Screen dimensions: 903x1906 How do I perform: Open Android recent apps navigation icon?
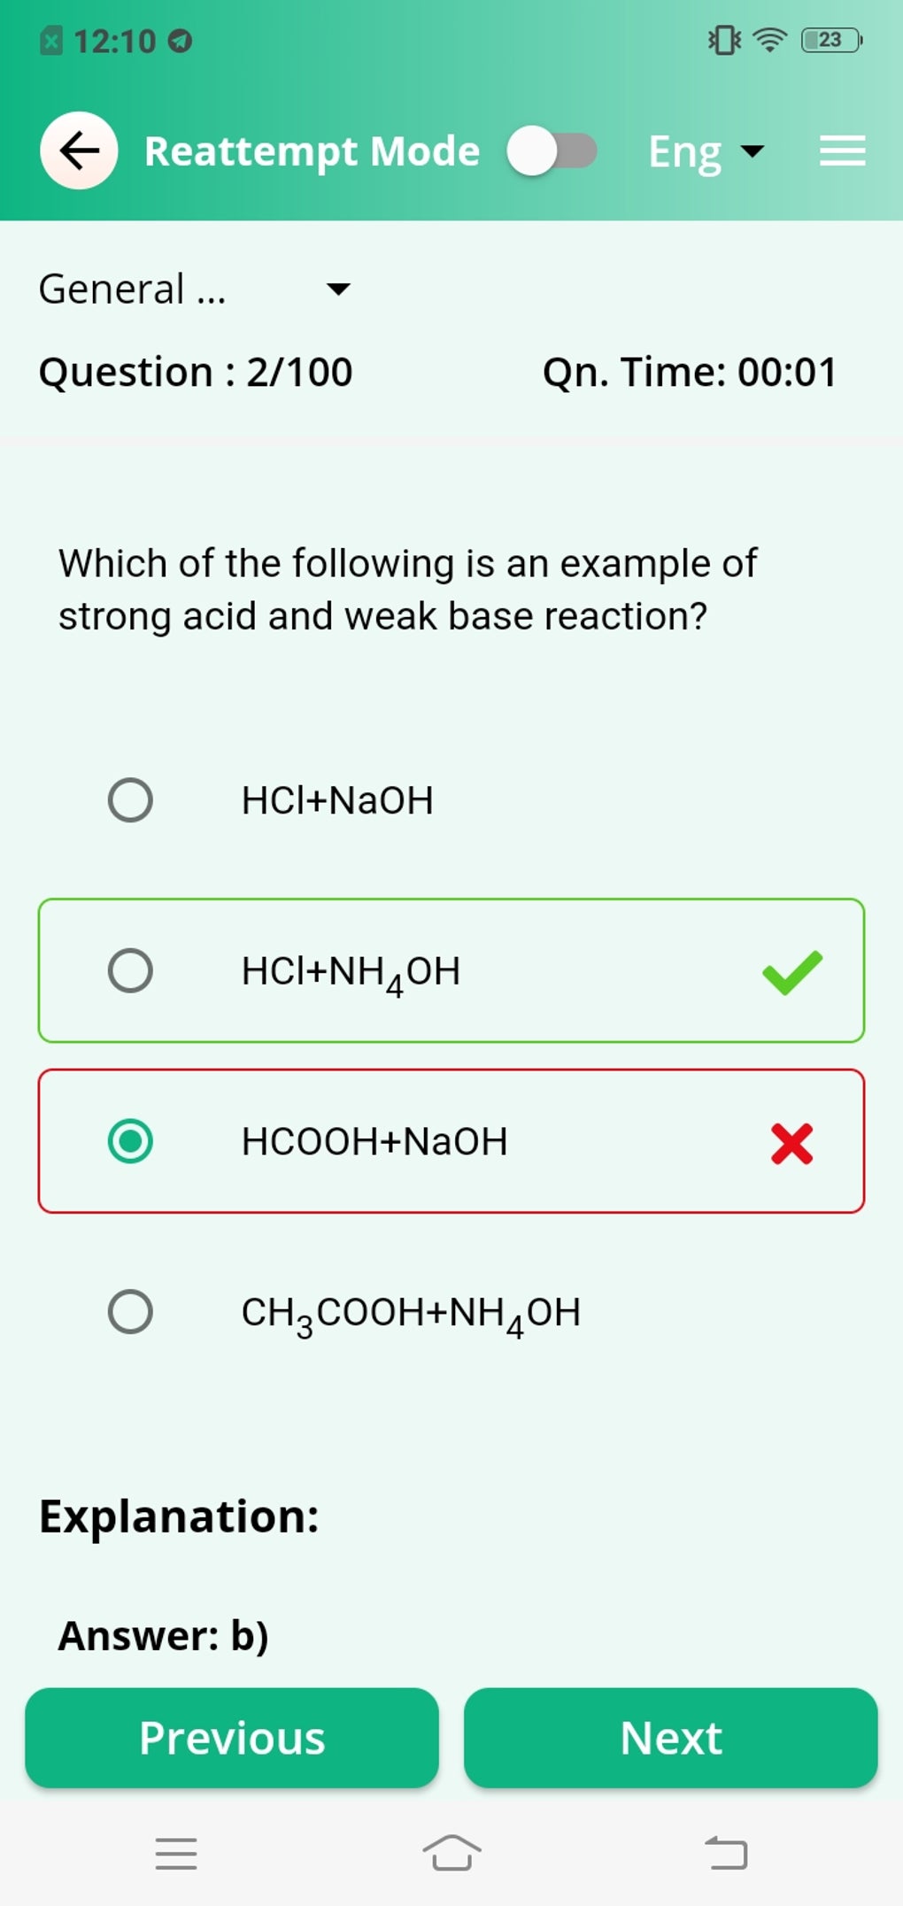(x=176, y=1853)
